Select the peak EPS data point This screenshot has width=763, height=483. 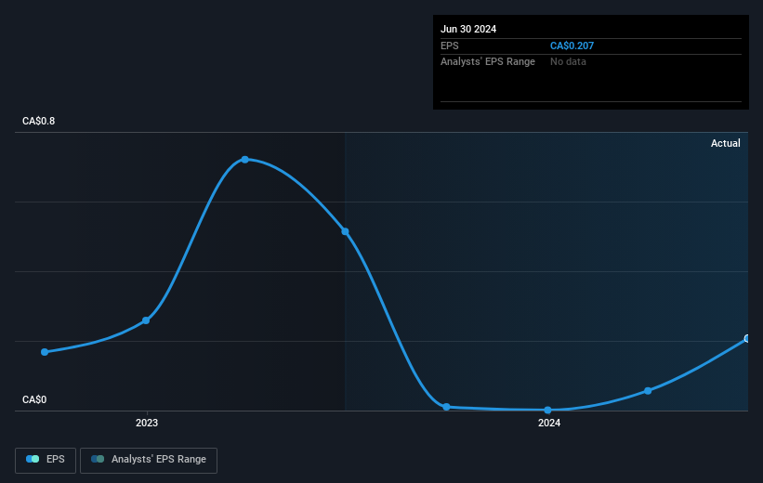[x=245, y=160]
